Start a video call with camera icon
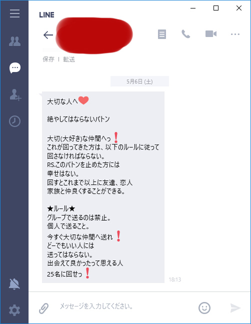This screenshot has width=251, height=324. [211, 34]
